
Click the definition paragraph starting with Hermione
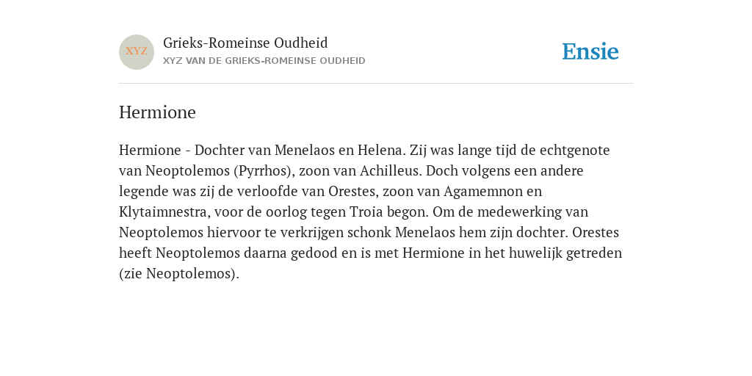pyautogui.click(x=370, y=212)
